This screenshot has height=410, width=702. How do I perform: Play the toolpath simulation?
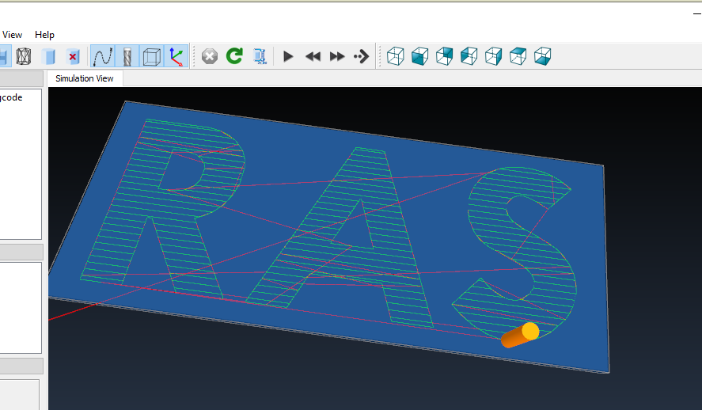(289, 56)
